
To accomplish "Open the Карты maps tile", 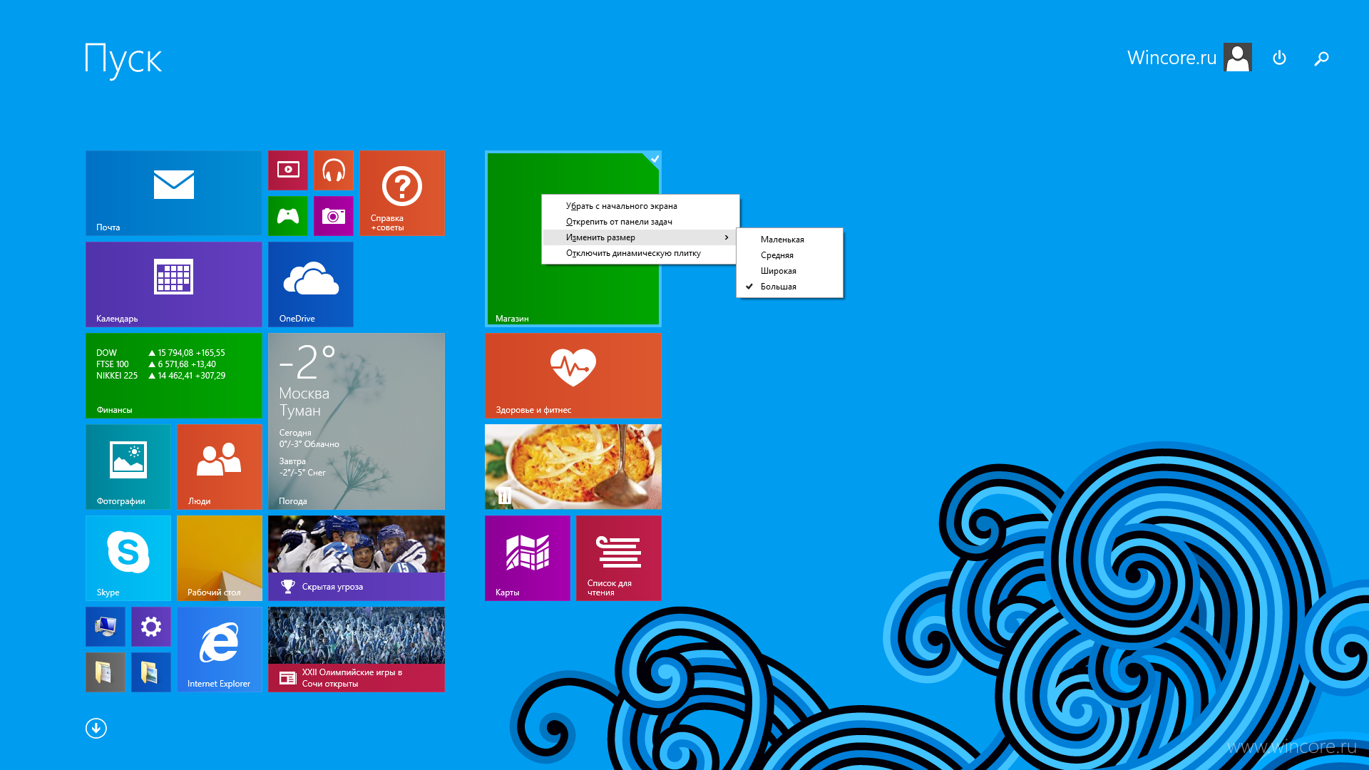I will click(527, 558).
